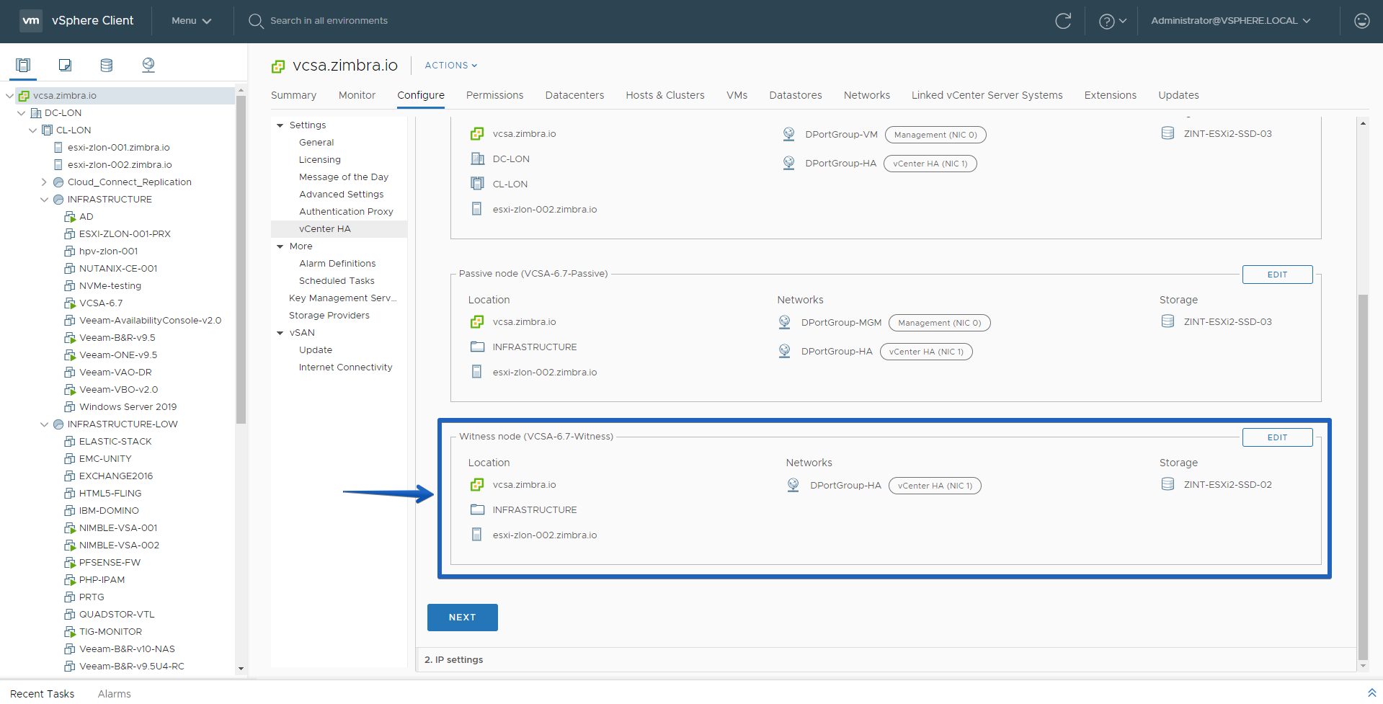Click vCenter HA (NIC 1) tag in Witness node
The width and height of the screenshot is (1383, 704).
tap(935, 486)
